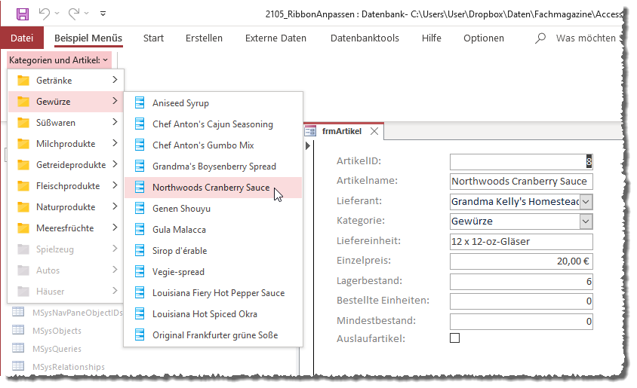The width and height of the screenshot is (637, 388).
Task: Switch to the Start ribbon tab
Action: coord(153,38)
